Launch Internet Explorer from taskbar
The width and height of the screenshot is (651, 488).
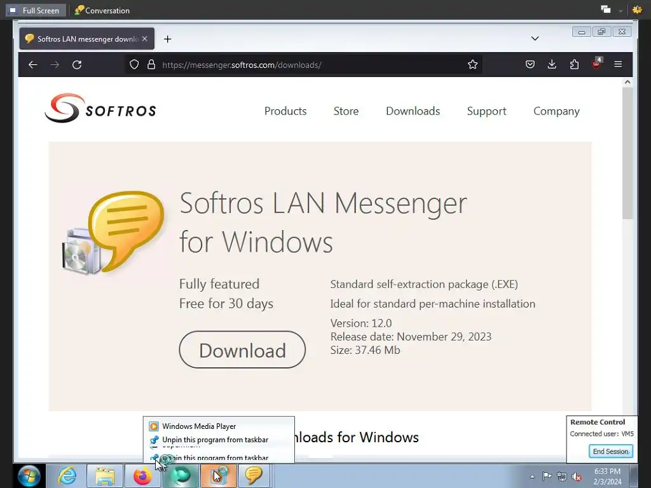(67, 475)
